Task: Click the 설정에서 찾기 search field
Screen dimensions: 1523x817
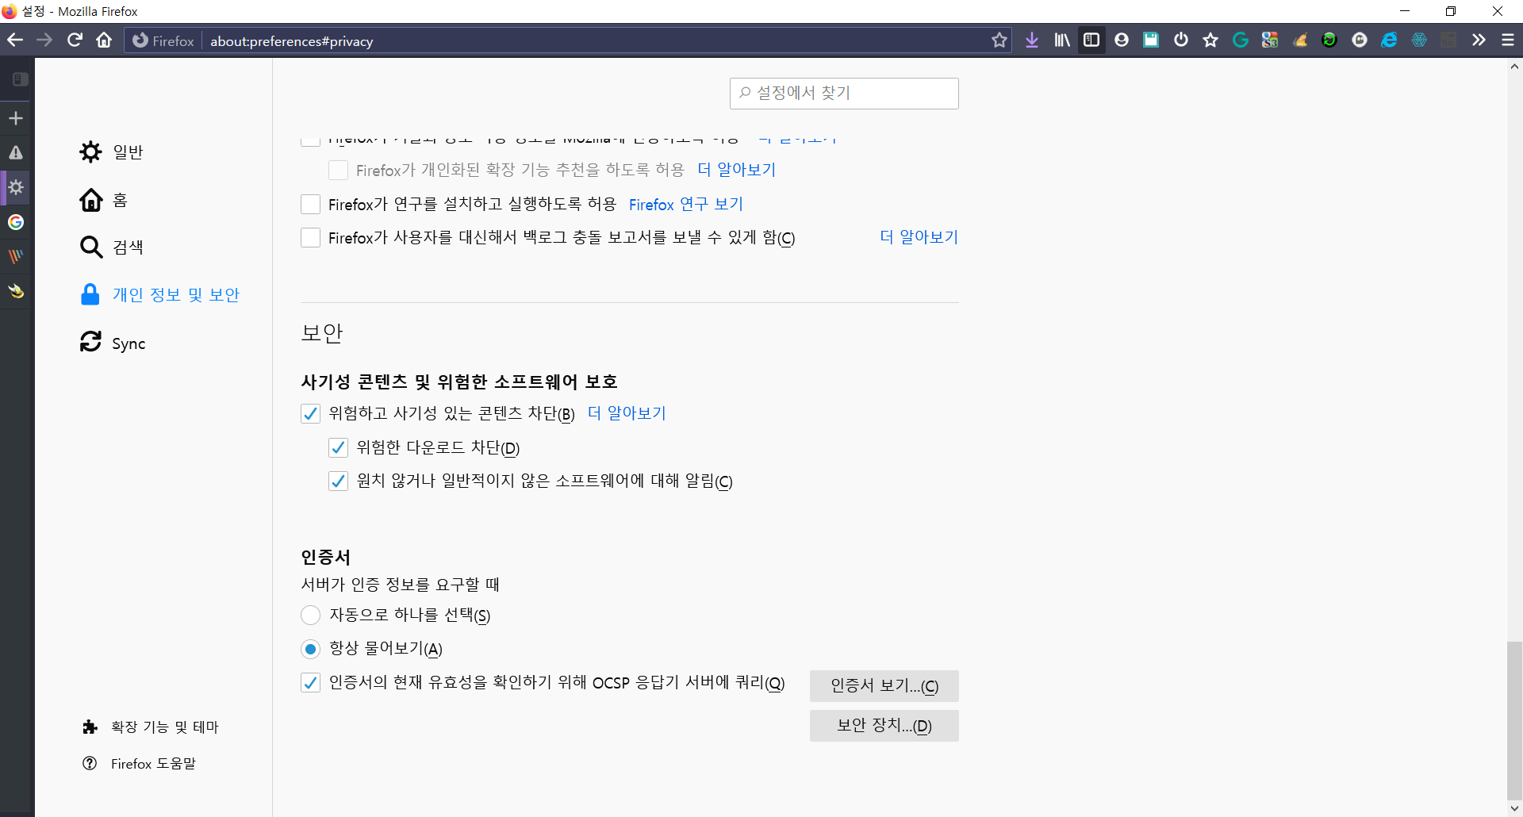Action: pos(844,93)
